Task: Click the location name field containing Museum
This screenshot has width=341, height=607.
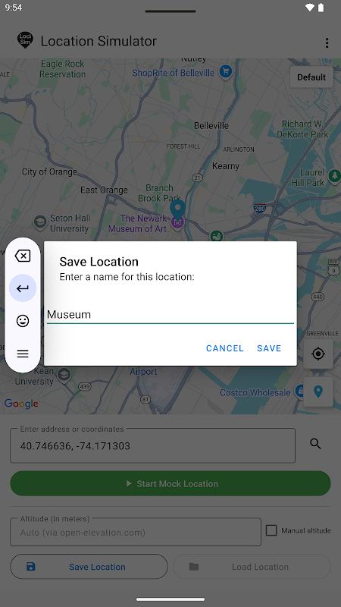Action: (170, 314)
